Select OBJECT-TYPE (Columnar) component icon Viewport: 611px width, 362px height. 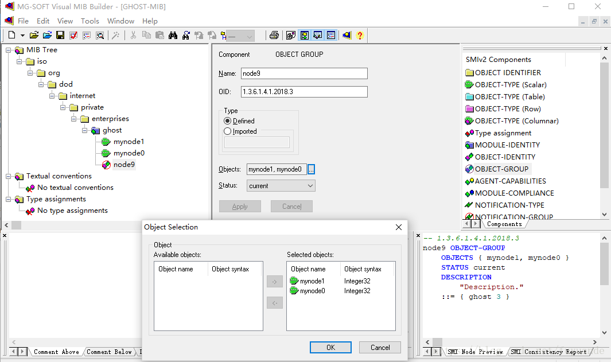click(469, 121)
